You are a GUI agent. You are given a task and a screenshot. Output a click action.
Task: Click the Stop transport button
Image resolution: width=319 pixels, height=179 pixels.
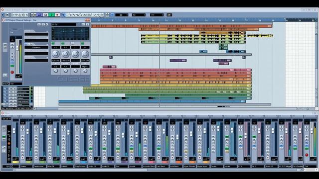coord(45,15)
